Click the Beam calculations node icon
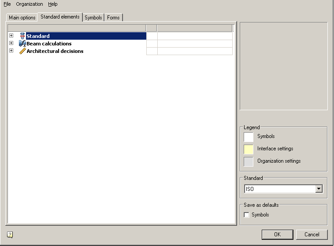This screenshot has height=246, width=334. click(x=22, y=44)
